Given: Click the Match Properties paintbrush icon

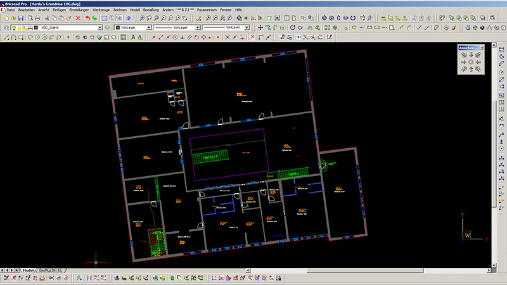Looking at the screenshot, I should click(x=68, y=18).
